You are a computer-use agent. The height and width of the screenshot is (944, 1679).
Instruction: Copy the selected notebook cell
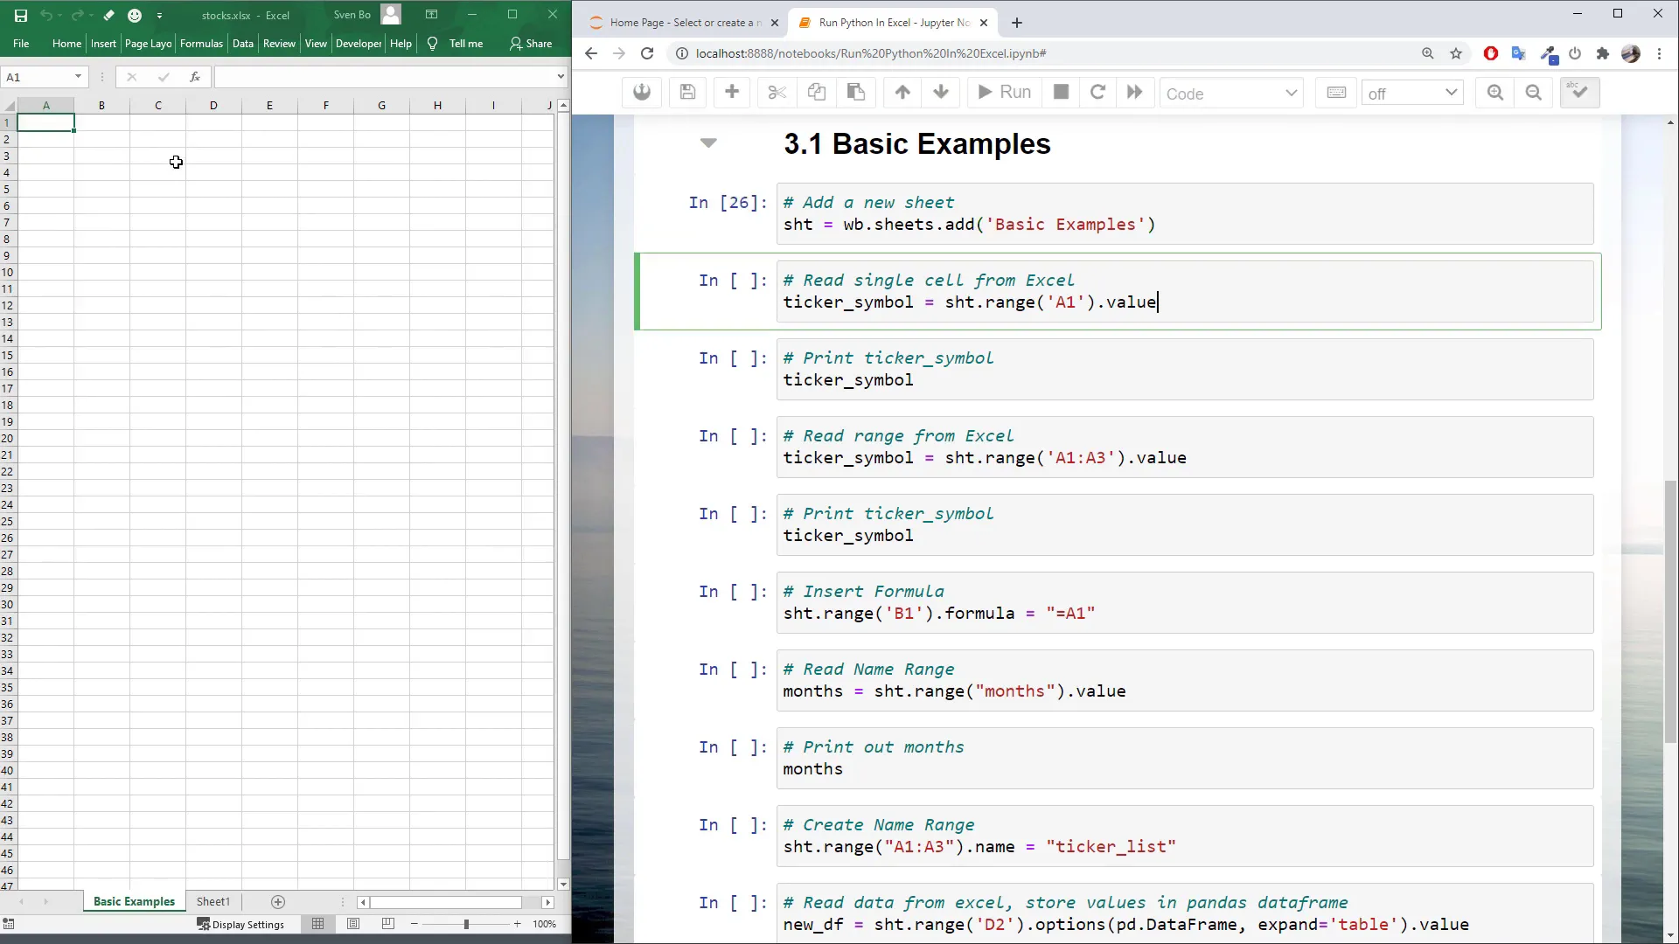[x=815, y=93]
